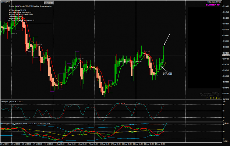Click the Previous RSI Price Line readout
This screenshot has width=230, height=146.
point(21,14)
